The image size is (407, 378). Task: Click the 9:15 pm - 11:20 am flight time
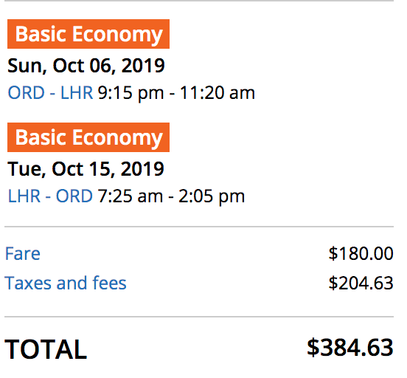176,93
